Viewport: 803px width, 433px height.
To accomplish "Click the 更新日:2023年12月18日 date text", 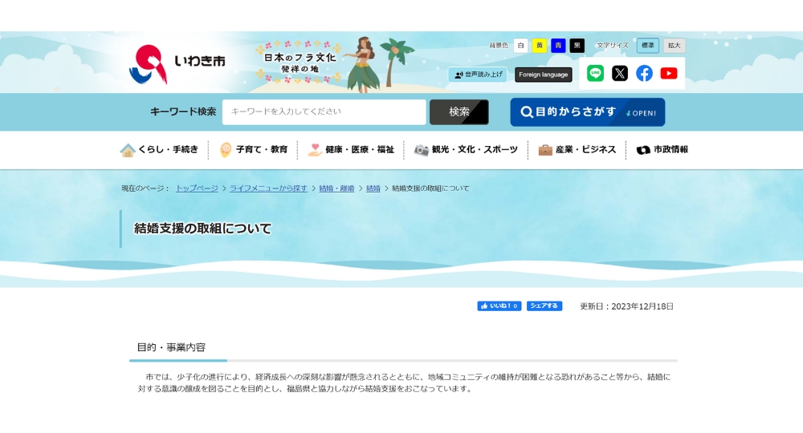I will tap(627, 307).
